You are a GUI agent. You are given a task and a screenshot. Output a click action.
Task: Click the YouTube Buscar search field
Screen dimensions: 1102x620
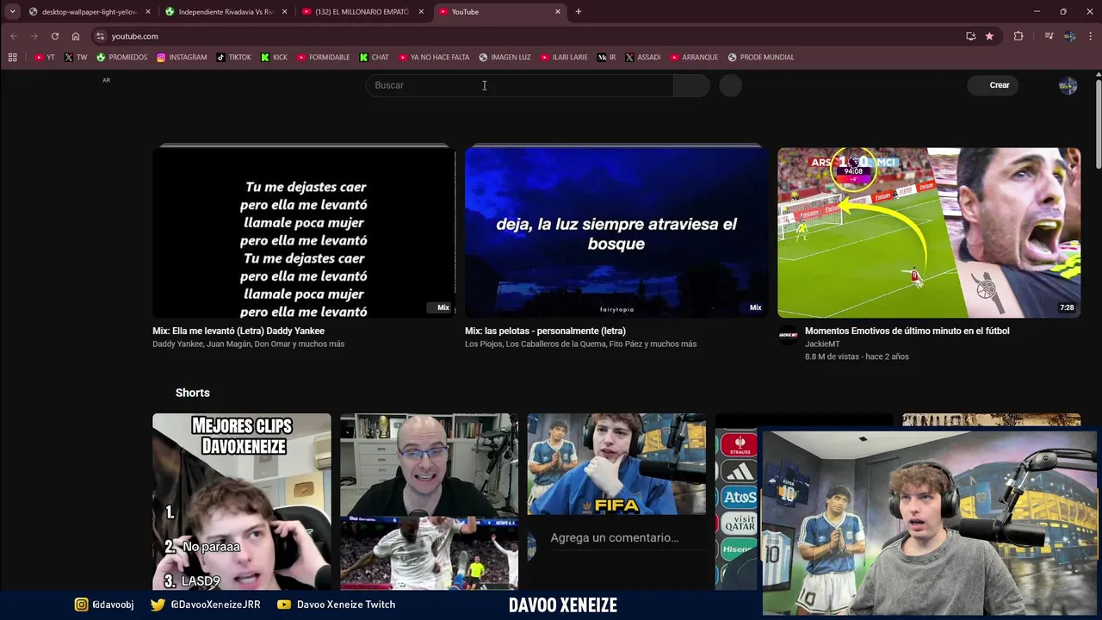(x=519, y=85)
